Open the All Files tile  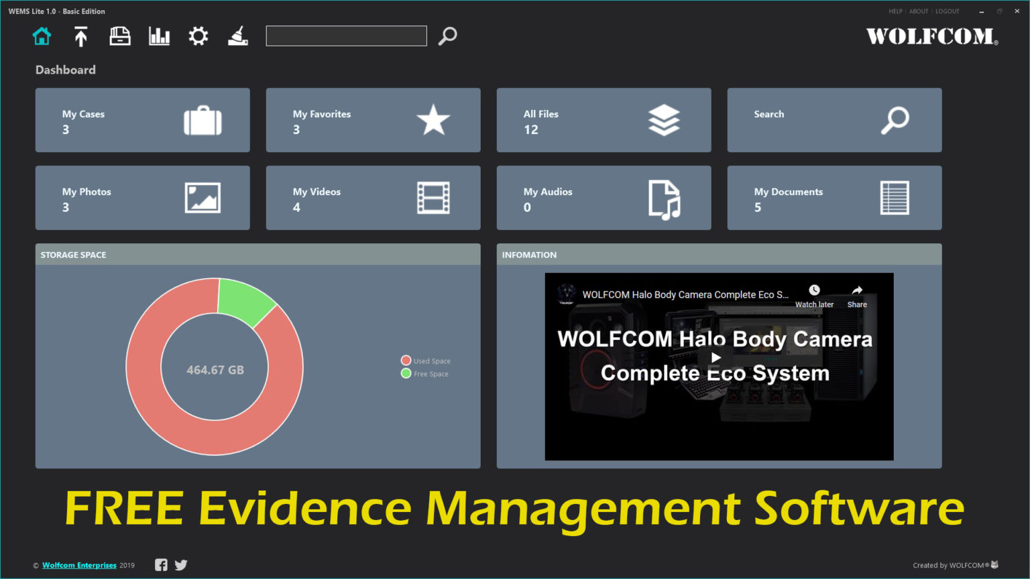604,121
